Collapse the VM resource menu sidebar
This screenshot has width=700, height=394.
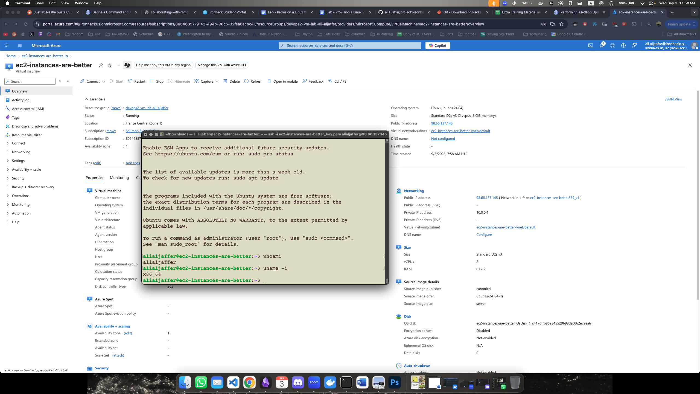point(68,81)
